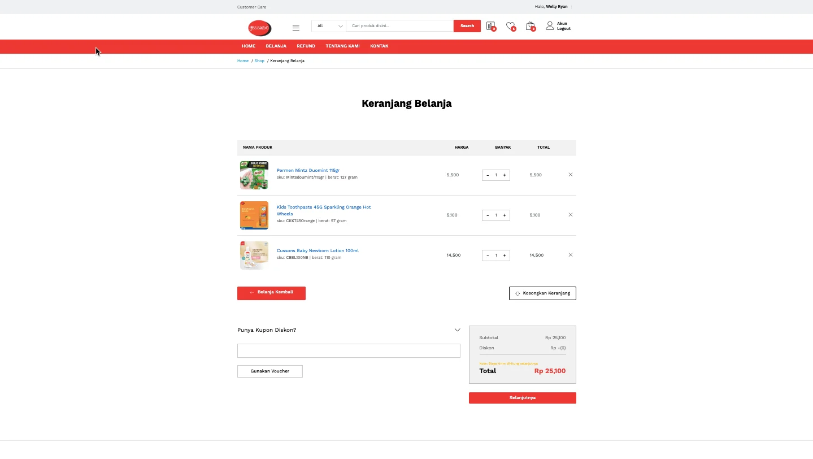Increase quantity of Cussons Baby Lotion

(505, 256)
